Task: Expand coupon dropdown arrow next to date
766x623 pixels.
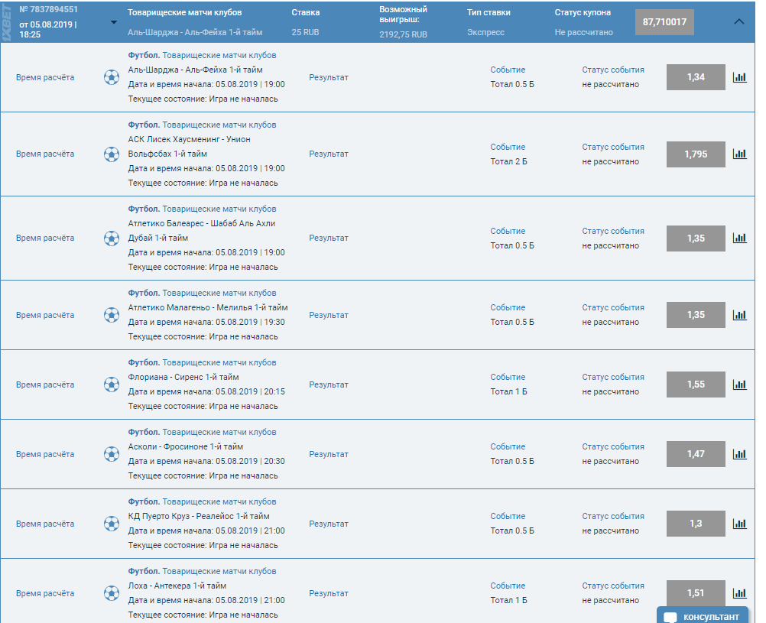Action: click(x=114, y=22)
